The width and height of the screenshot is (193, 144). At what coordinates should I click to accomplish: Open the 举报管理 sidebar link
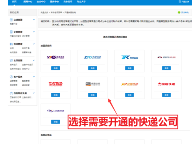[14, 85]
